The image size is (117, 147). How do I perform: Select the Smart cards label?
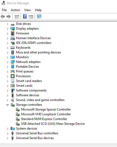tap(24, 86)
